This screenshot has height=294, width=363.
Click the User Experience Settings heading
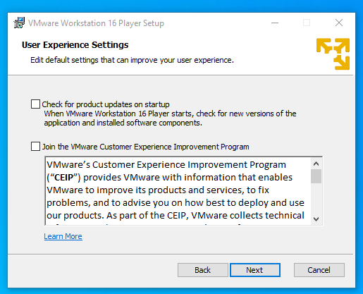point(75,44)
